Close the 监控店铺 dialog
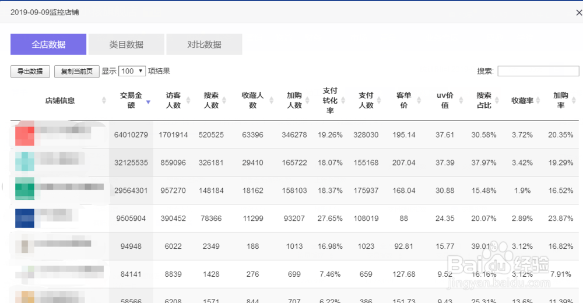The width and height of the screenshot is (583, 303). [x=578, y=13]
